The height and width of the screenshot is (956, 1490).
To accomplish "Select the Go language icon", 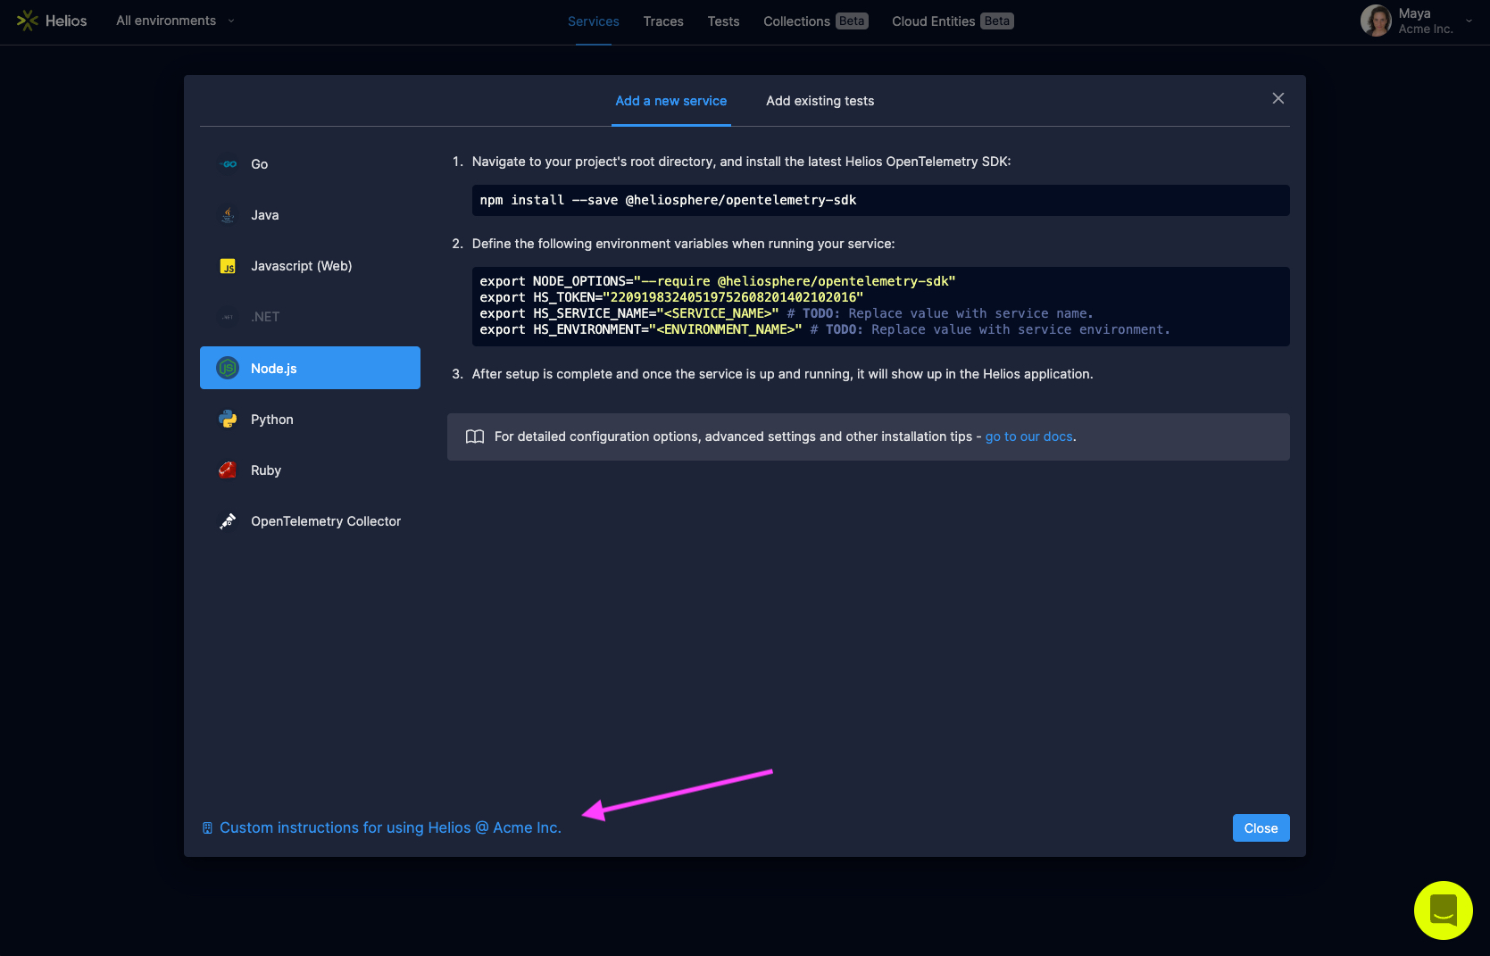I will pos(229,164).
